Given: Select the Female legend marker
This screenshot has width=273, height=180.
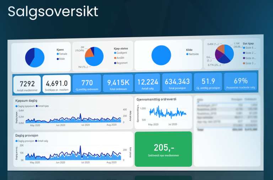Looking at the screenshot, I should pyautogui.click(x=58, y=54).
